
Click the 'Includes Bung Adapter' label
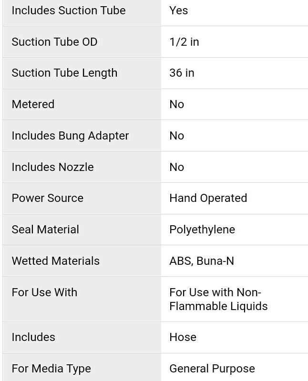(x=70, y=136)
